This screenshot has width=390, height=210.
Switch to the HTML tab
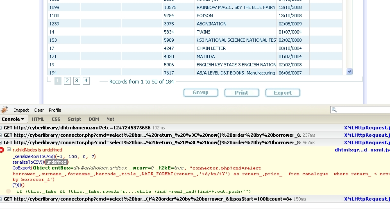click(x=38, y=119)
